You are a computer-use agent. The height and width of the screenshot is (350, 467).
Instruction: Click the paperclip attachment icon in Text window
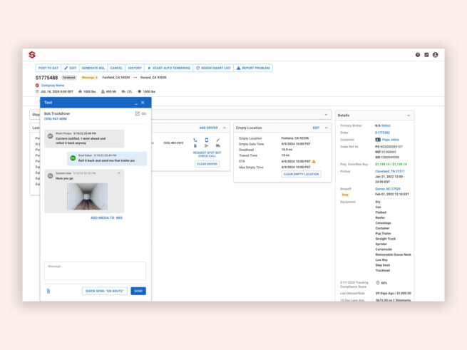point(48,291)
